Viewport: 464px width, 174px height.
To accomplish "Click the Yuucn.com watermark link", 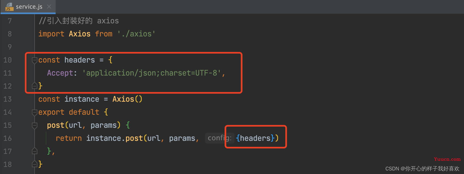I will 447,159.
